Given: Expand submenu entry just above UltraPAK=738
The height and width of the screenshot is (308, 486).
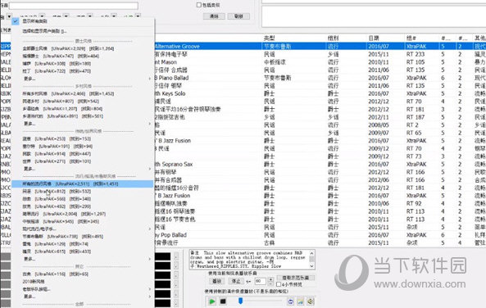Looking at the screenshot, I should coord(83,229).
